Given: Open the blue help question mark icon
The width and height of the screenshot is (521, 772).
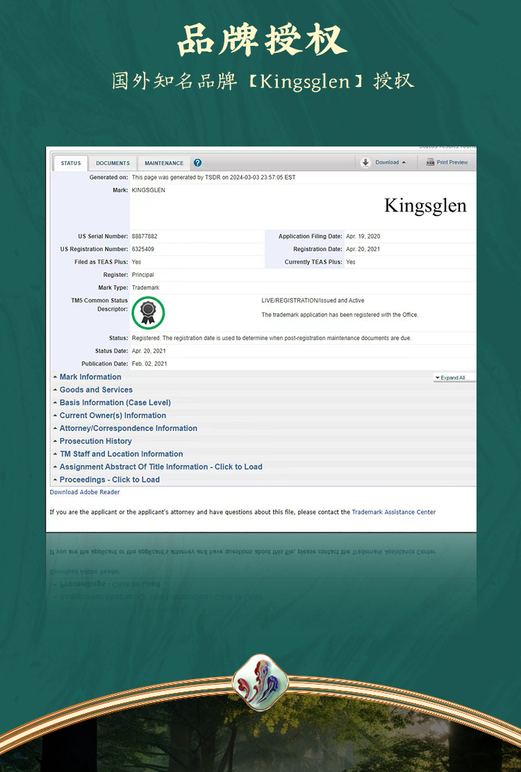Looking at the screenshot, I should 197,163.
